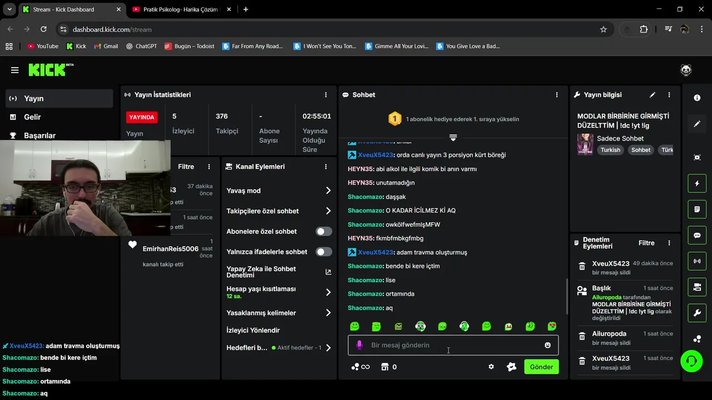The height and width of the screenshot is (400, 712).
Task: Click the Sohbet tag chip in stream info
Action: tap(641, 150)
